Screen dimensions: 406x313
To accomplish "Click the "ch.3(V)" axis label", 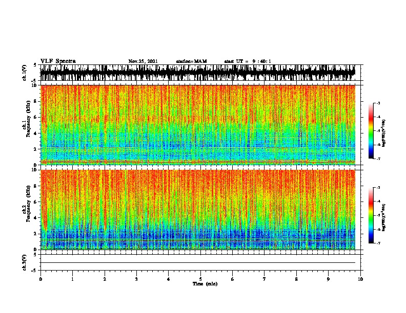I will point(25,262).
